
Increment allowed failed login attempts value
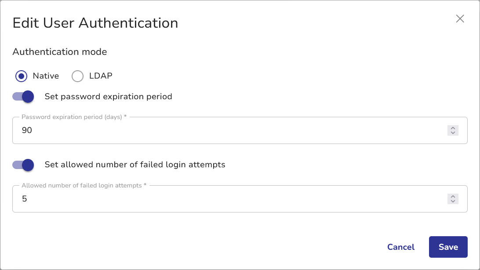point(453,196)
